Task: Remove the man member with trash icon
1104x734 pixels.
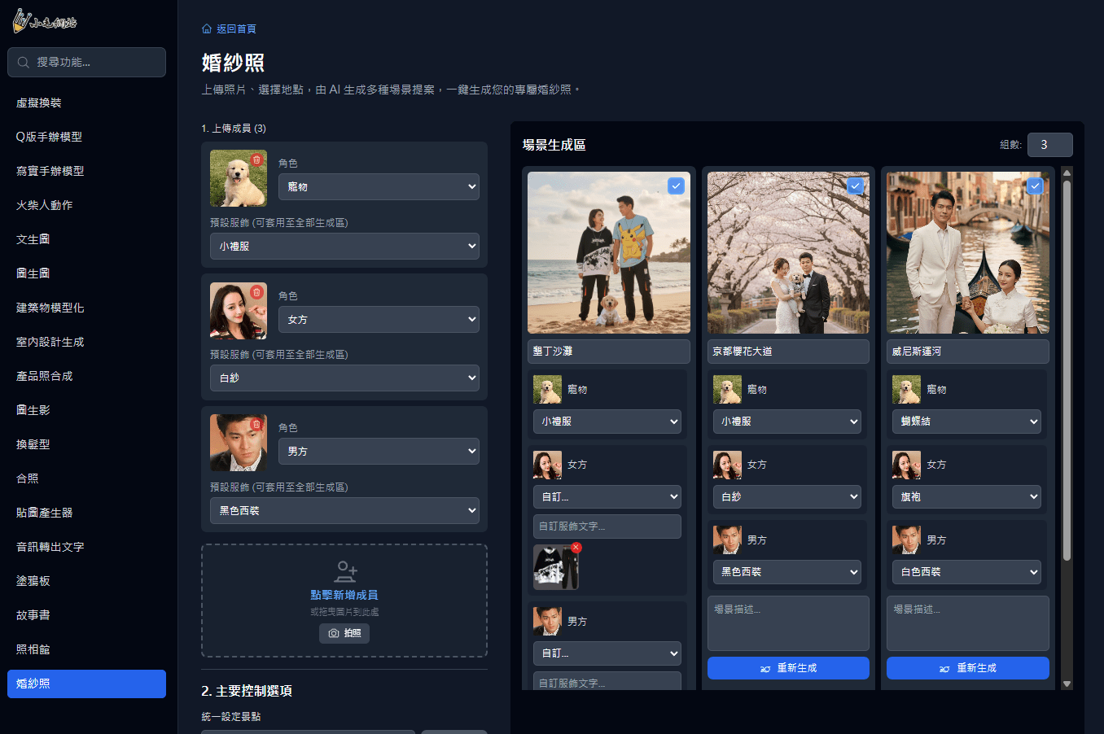Action: pyautogui.click(x=256, y=424)
